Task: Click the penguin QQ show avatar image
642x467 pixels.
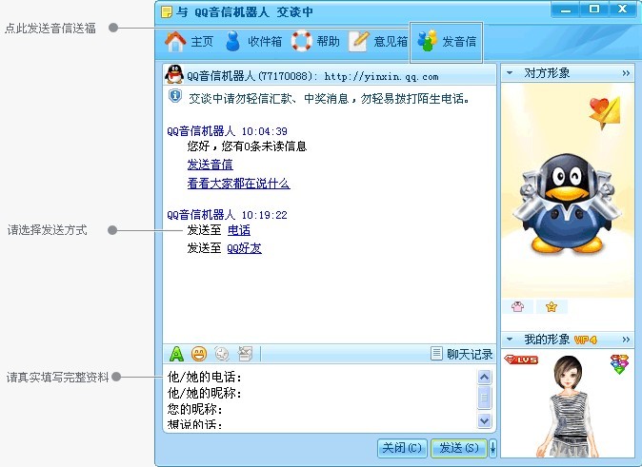Action: coord(567,204)
